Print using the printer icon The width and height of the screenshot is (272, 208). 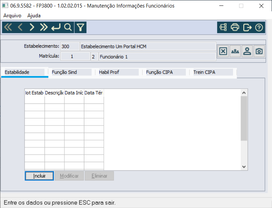tap(235, 27)
